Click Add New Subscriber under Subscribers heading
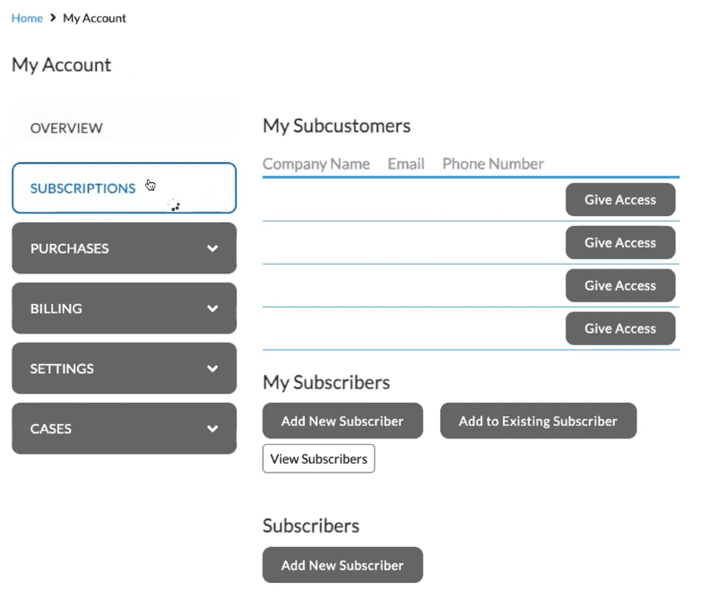 342,565
